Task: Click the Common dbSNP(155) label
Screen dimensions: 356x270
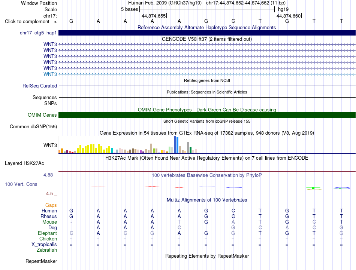Action: (33, 127)
